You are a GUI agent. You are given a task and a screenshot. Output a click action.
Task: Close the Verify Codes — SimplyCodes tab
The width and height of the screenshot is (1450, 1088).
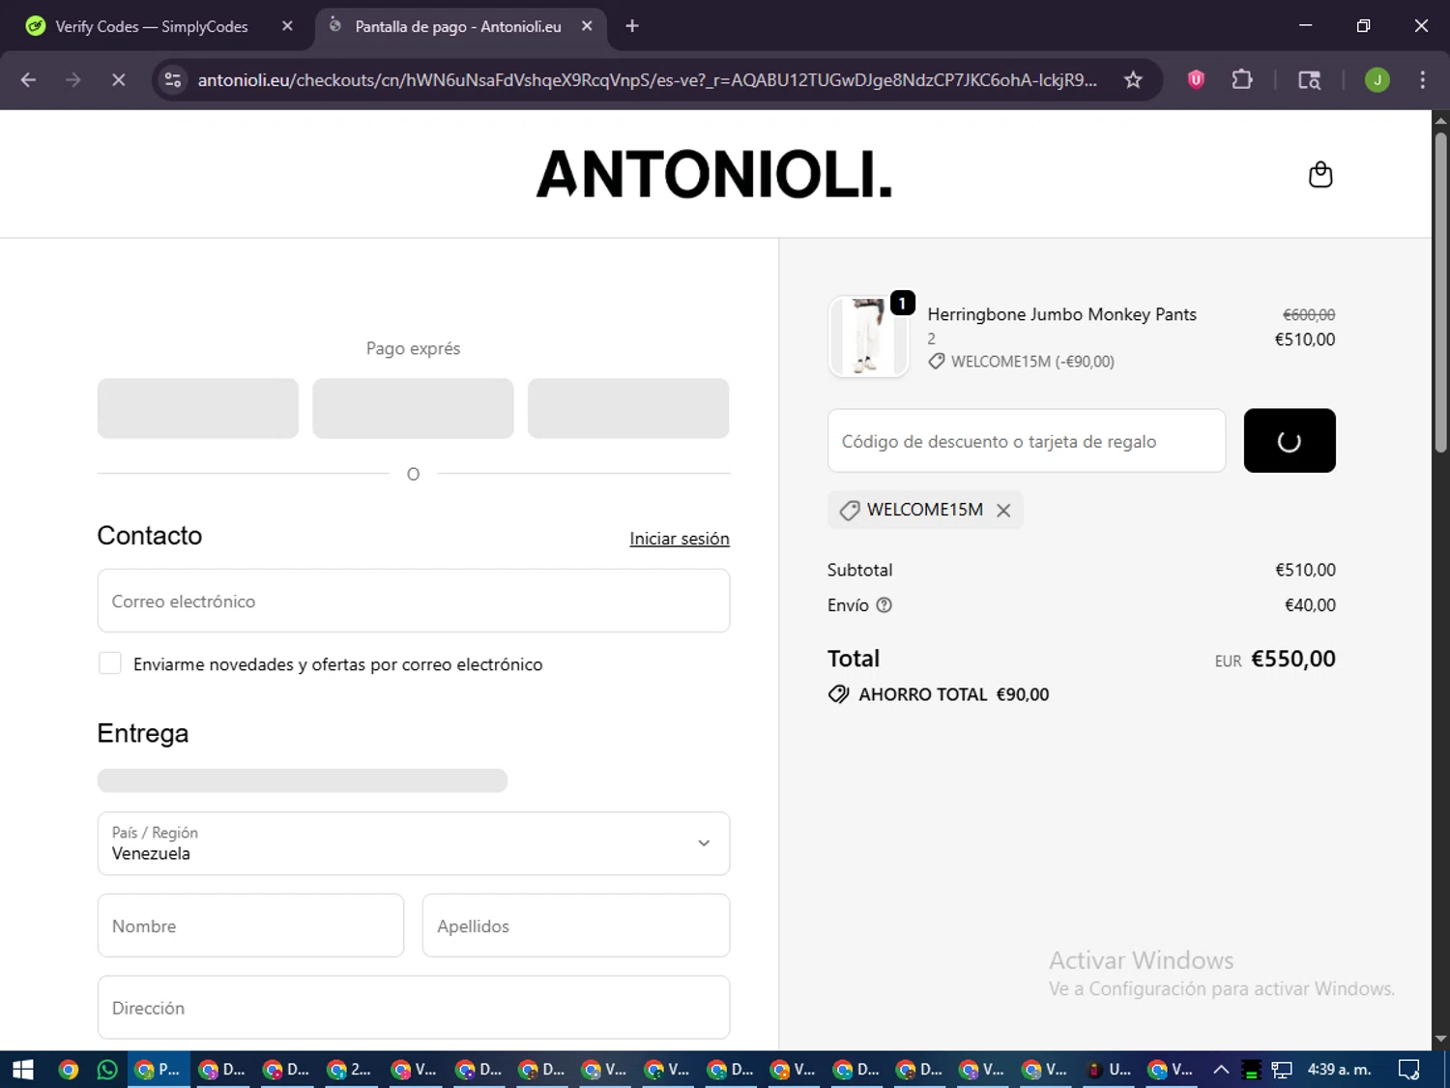(287, 26)
